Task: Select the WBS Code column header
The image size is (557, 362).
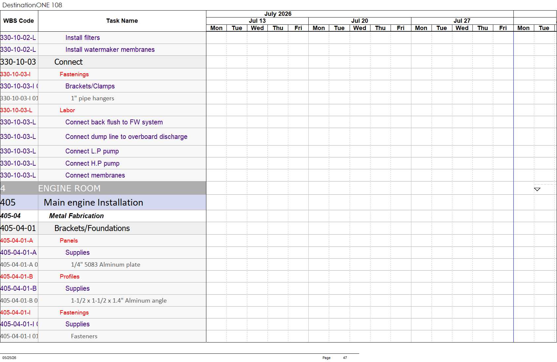Action: click(x=19, y=21)
